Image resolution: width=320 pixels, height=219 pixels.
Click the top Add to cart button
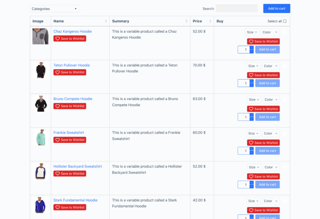point(277,9)
